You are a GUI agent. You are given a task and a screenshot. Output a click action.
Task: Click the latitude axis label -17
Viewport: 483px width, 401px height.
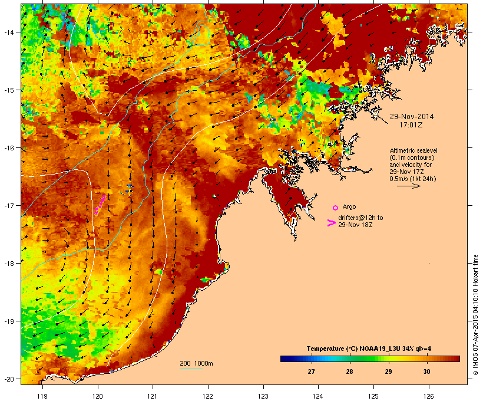(9, 205)
